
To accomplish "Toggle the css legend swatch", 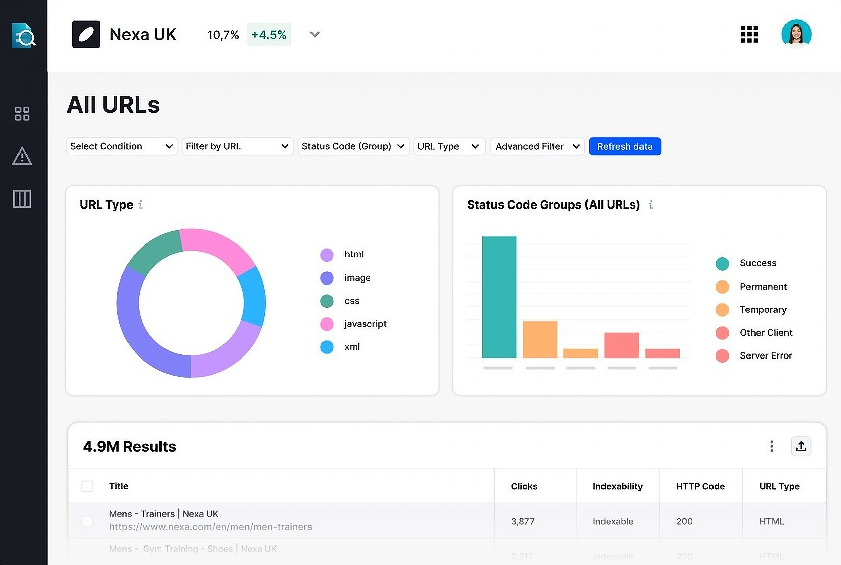I will point(327,301).
